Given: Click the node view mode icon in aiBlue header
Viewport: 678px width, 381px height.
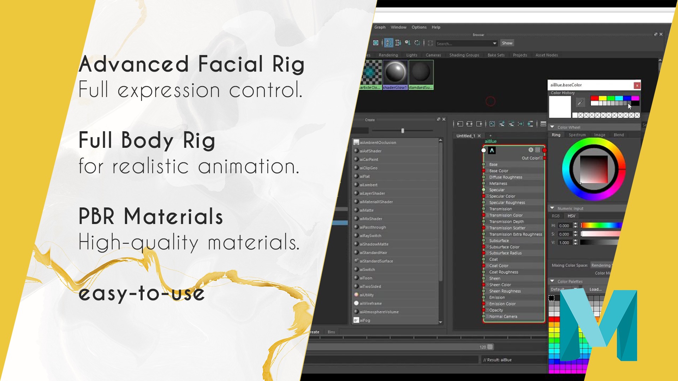Looking at the screenshot, I should 537,150.
